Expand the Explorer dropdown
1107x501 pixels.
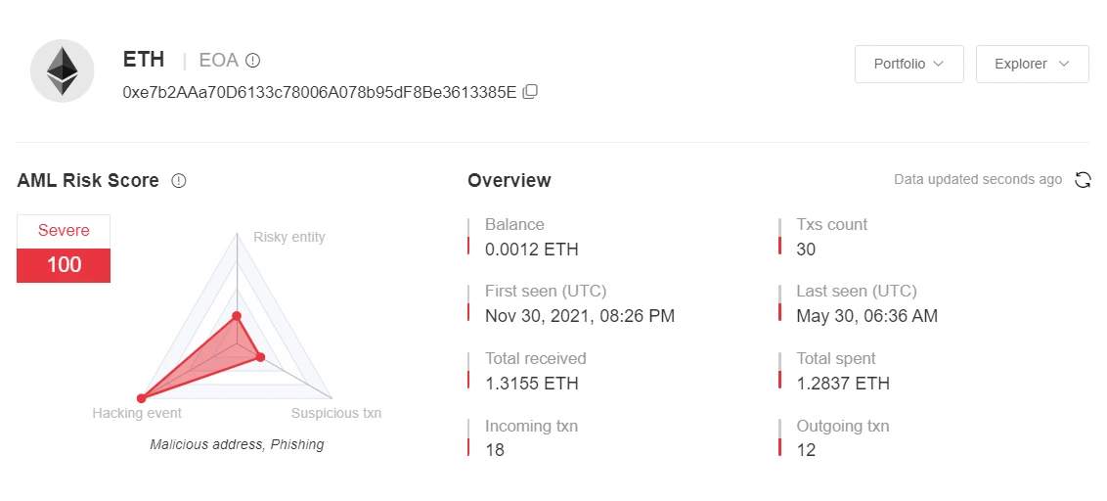[x=1032, y=65]
